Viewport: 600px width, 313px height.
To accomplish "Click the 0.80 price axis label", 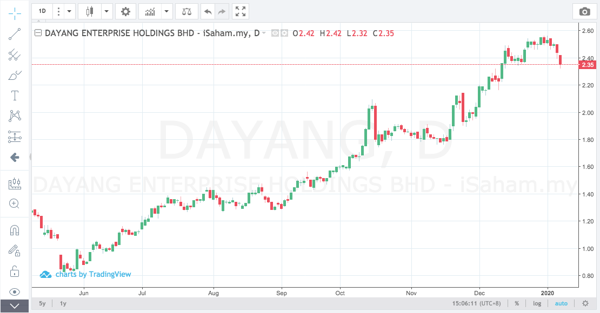I will 588,276.
